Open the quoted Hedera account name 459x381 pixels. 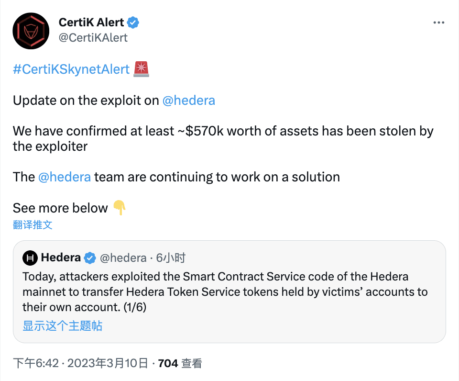click(x=61, y=258)
